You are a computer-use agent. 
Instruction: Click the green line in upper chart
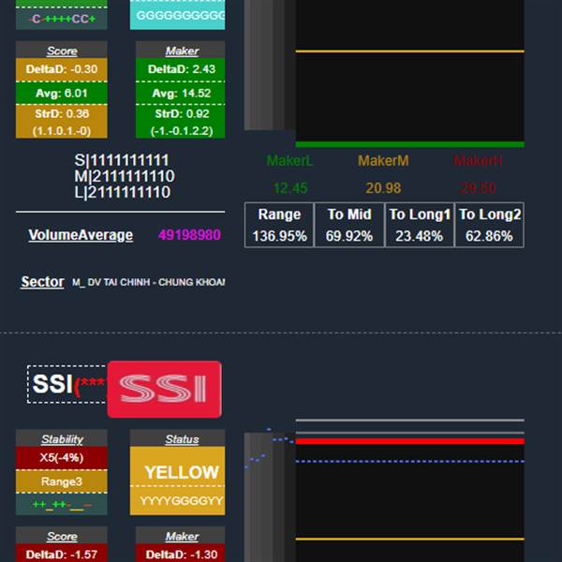[x=409, y=144]
